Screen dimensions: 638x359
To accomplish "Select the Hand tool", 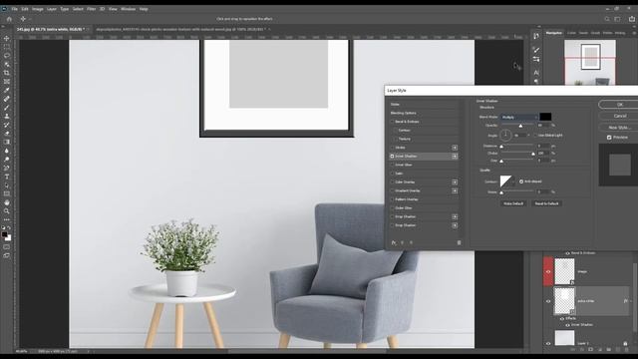I will click(x=7, y=202).
